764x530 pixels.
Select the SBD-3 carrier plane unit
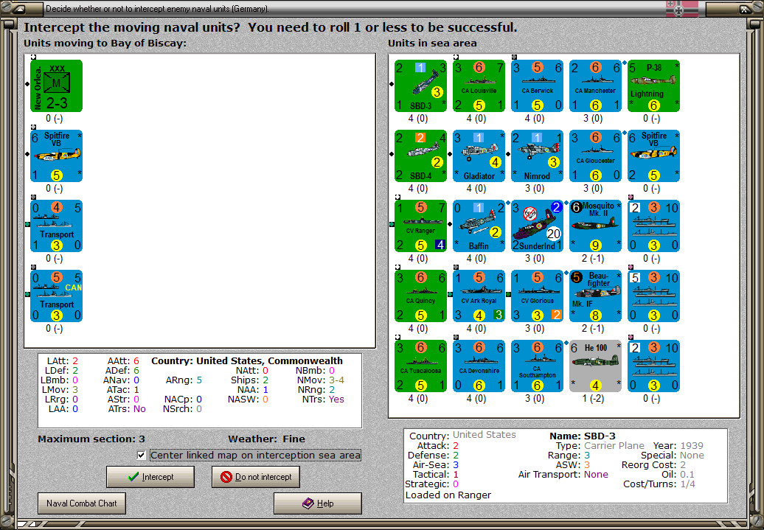pyautogui.click(x=420, y=86)
